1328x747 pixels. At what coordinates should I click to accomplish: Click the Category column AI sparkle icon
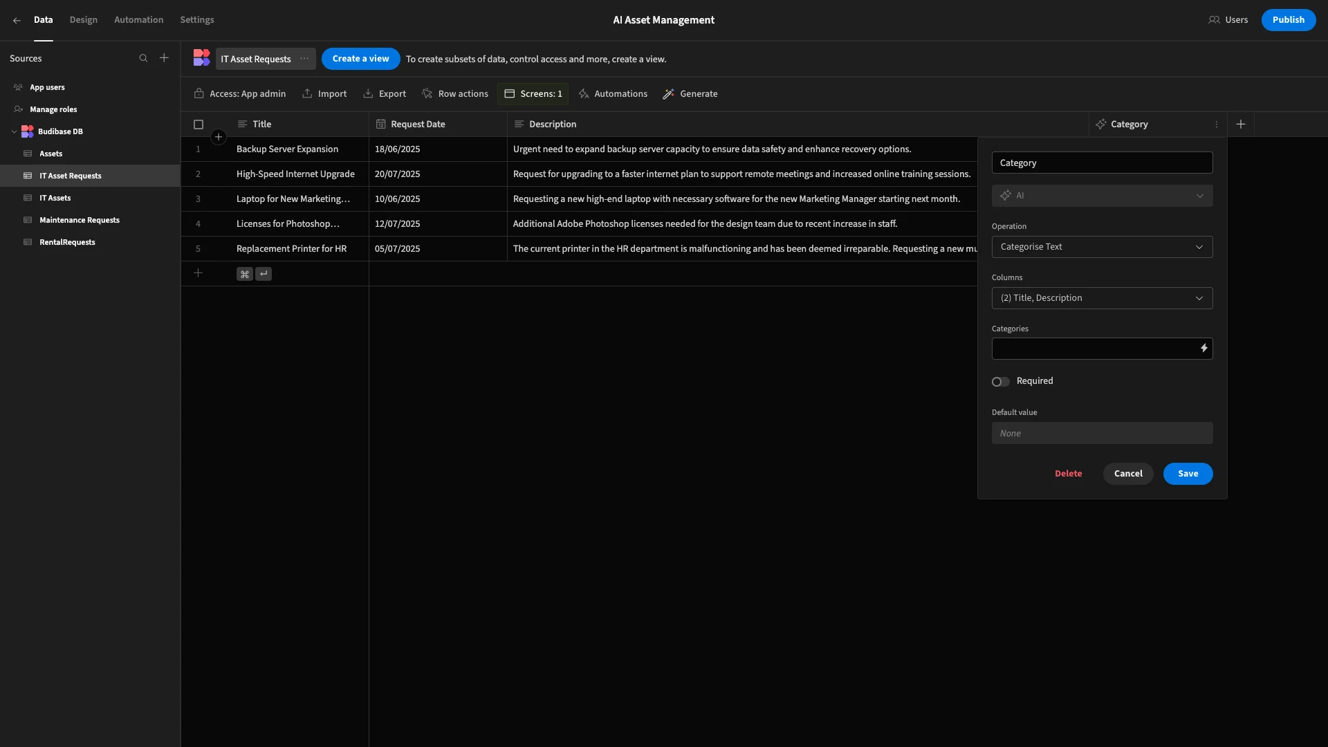pyautogui.click(x=1100, y=124)
